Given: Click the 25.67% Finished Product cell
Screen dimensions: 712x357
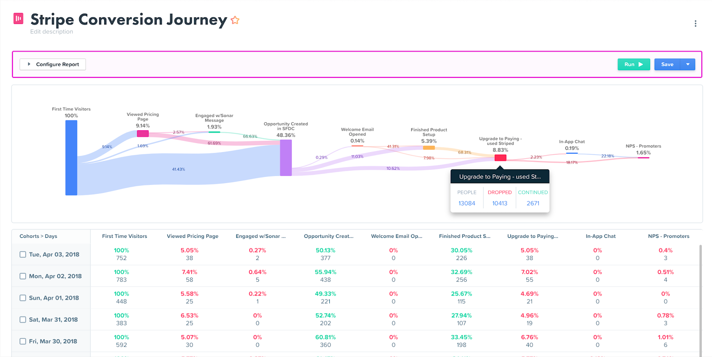Looking at the screenshot, I should pyautogui.click(x=461, y=294).
